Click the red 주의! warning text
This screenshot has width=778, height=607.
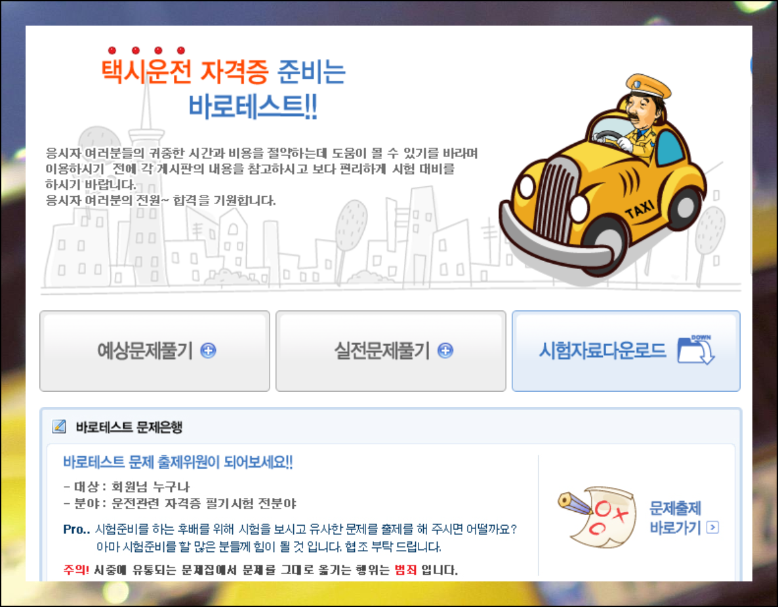(76, 570)
